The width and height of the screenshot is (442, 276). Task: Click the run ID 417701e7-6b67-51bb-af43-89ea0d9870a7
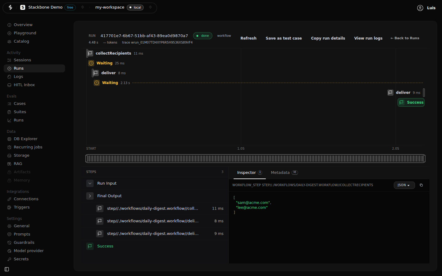(144, 36)
